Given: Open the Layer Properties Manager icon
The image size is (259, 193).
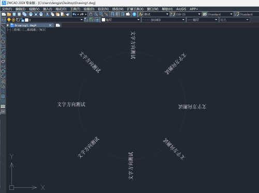Looking at the screenshot, I should click(x=4, y=20).
